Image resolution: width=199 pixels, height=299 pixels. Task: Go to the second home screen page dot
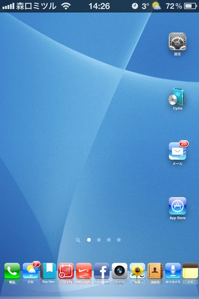click(x=99, y=240)
